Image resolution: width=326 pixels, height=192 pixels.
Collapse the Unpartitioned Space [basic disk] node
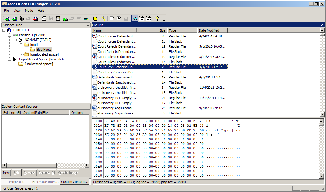point(9,59)
